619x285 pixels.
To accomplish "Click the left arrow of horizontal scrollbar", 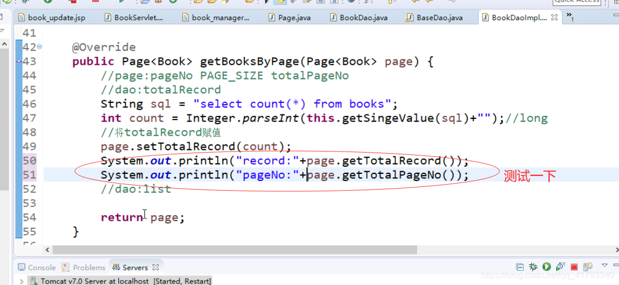I will tap(47, 250).
